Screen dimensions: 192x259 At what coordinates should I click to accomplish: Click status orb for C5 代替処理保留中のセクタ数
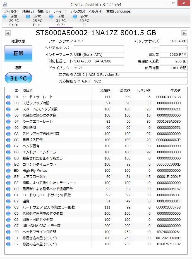[x=8, y=213]
